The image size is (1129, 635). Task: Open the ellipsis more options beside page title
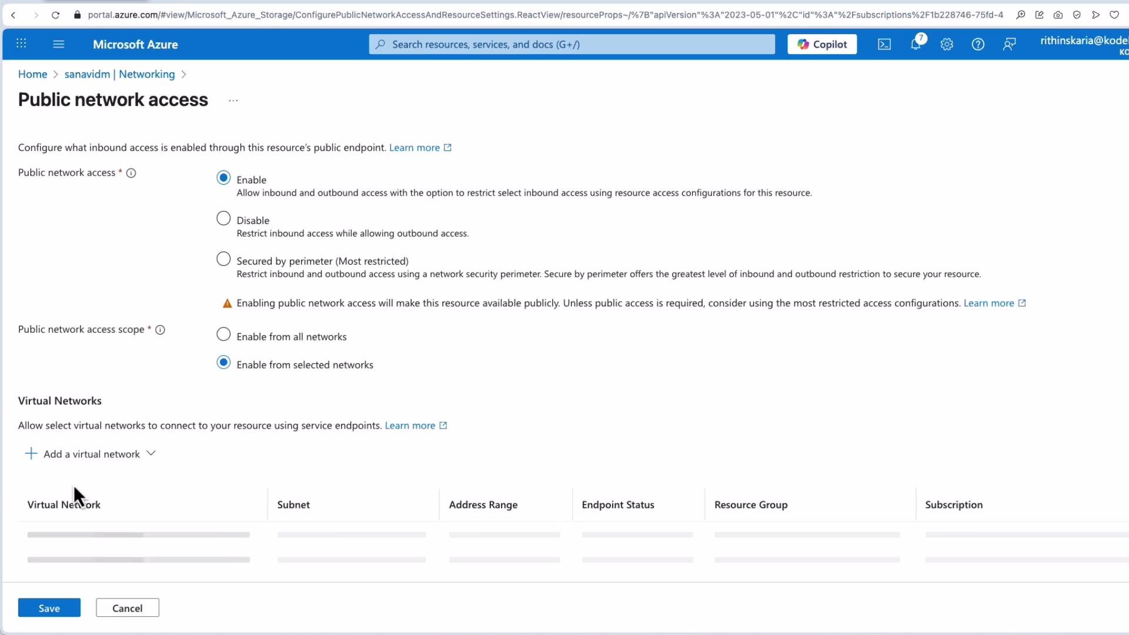[x=233, y=101]
